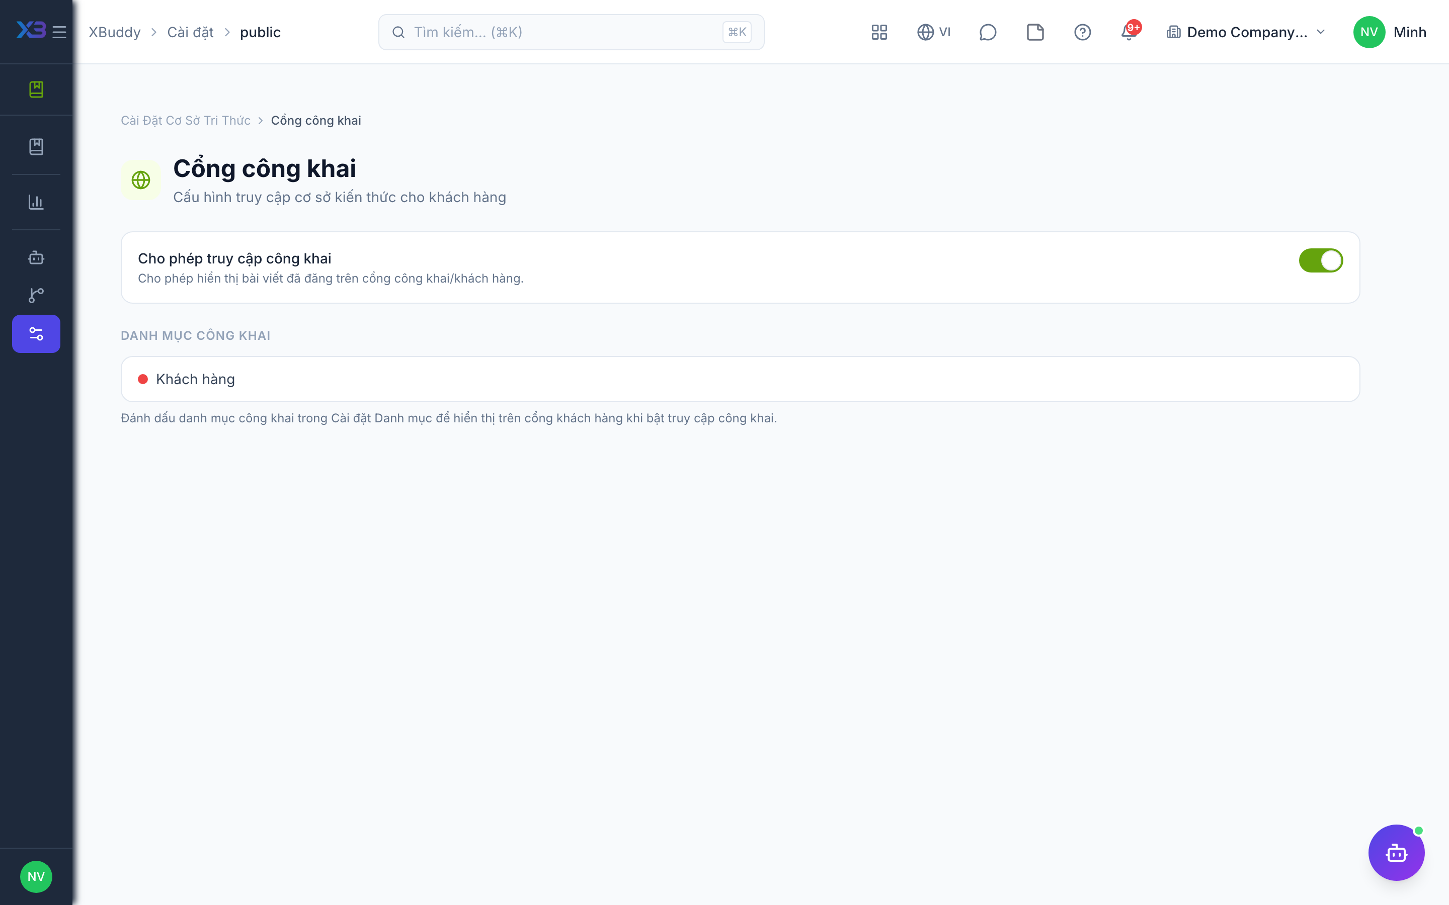The height and width of the screenshot is (905, 1449).
Task: Open Cài Đặt Cơ Sở Tri Thức breadcrumb link
Action: click(x=186, y=120)
